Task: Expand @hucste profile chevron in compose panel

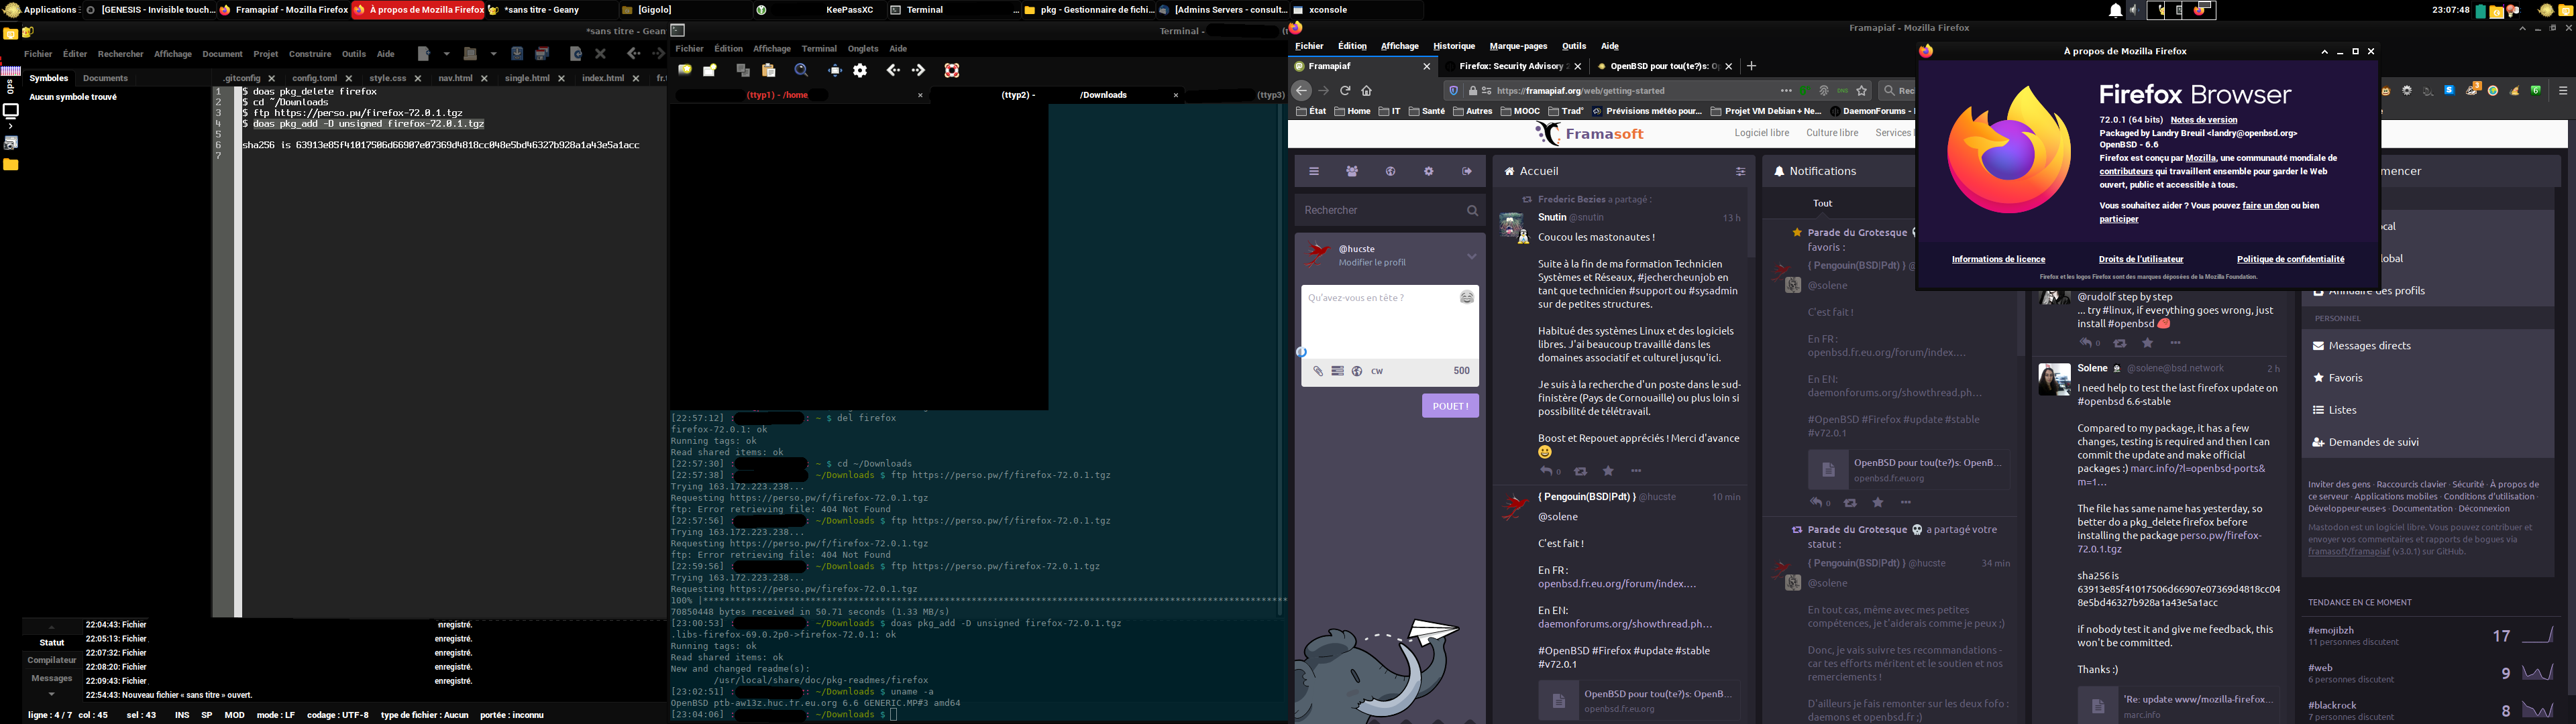Action: pos(1471,256)
